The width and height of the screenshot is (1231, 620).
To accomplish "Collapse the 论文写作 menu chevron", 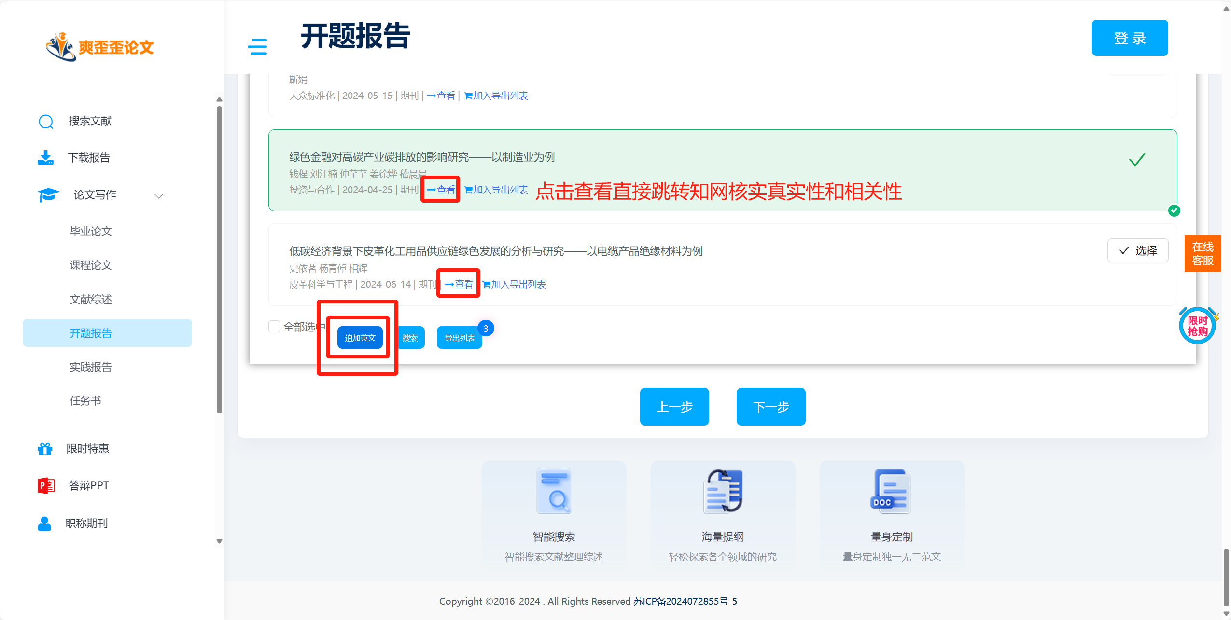I will click(x=159, y=195).
